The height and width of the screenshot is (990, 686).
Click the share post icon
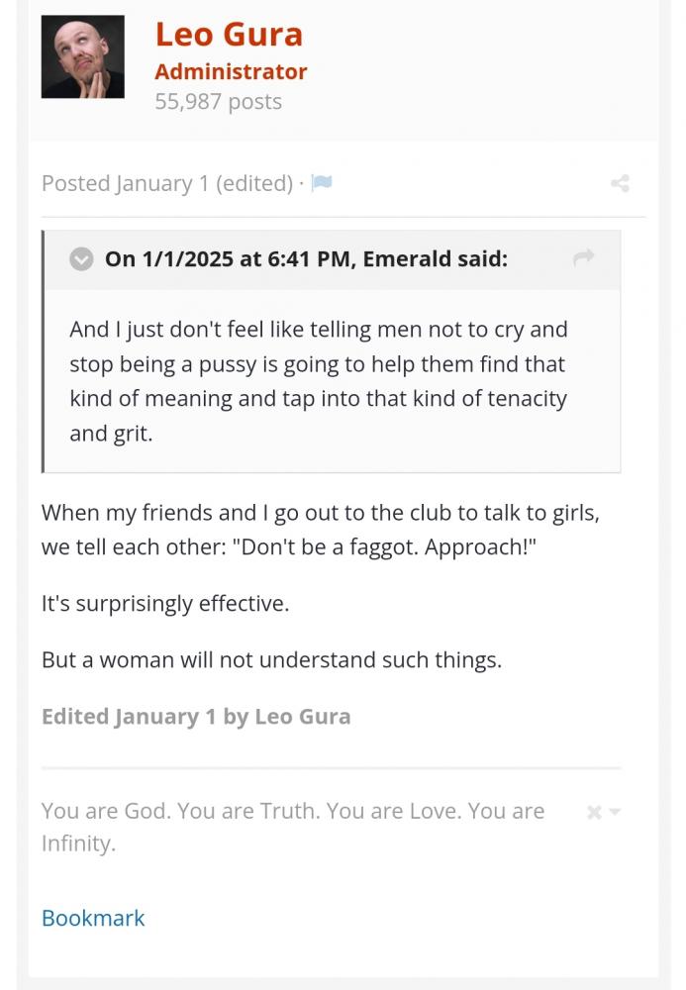click(x=621, y=183)
